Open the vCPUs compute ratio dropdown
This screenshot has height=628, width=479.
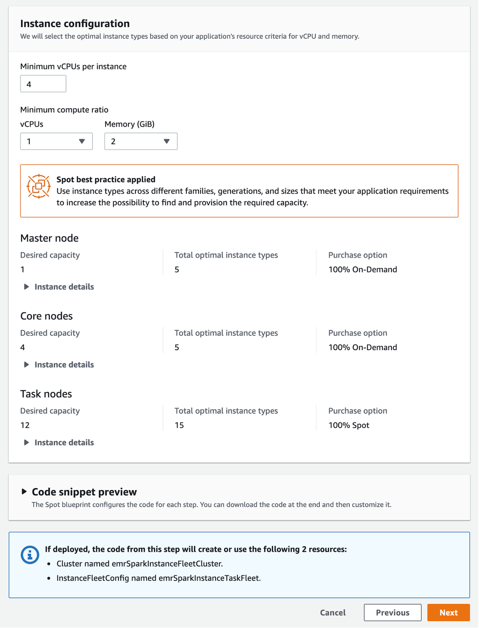(56, 141)
